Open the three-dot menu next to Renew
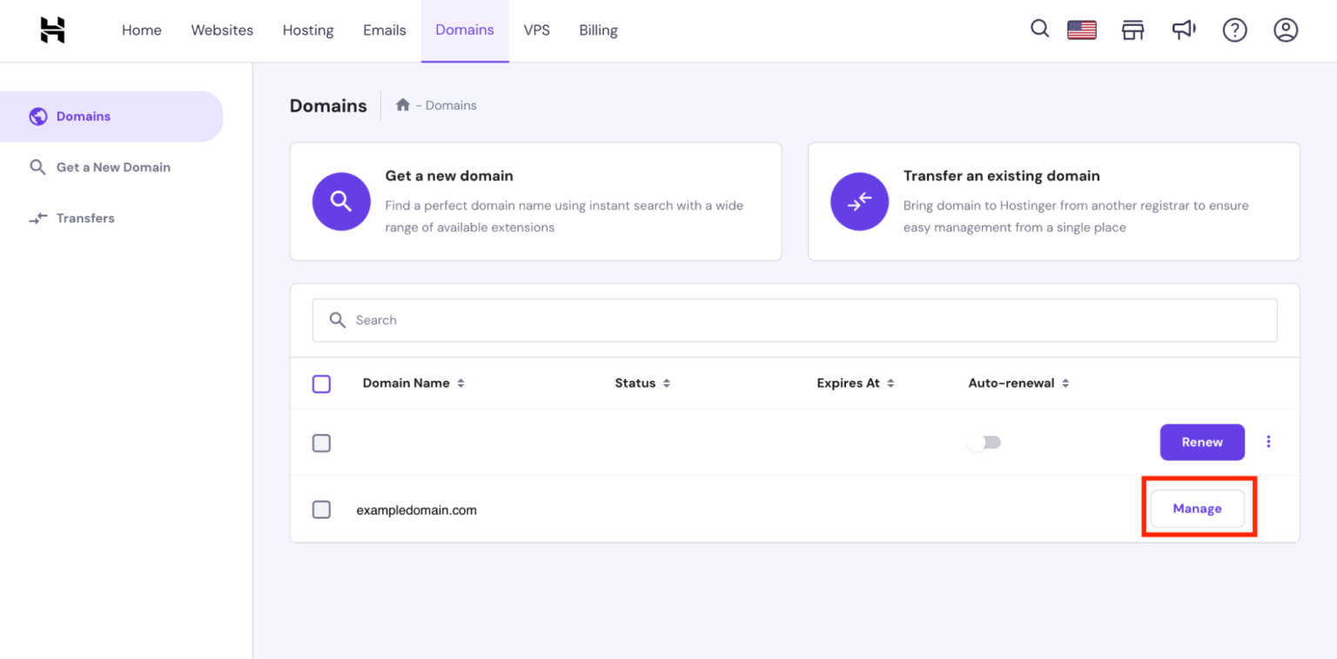 pyautogui.click(x=1268, y=442)
